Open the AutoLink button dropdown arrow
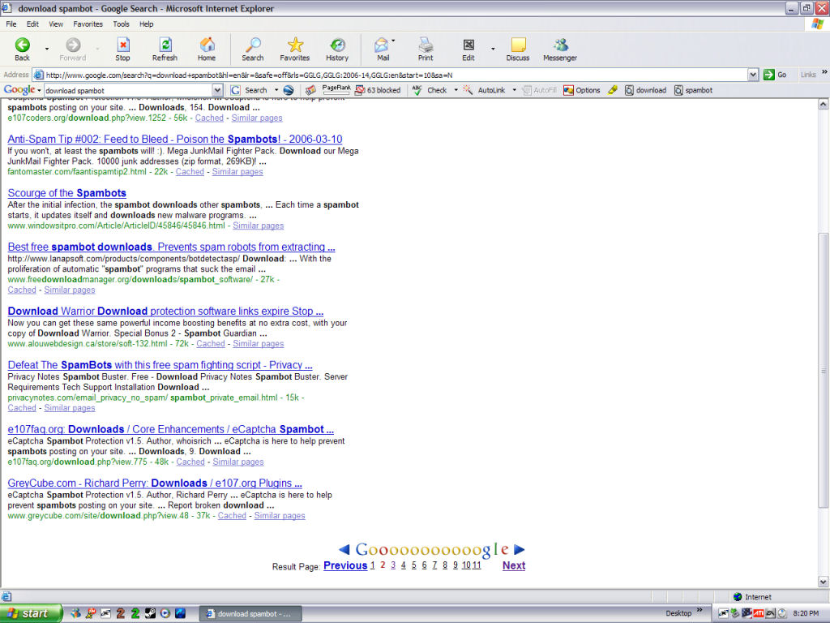The image size is (830, 623). click(x=514, y=90)
